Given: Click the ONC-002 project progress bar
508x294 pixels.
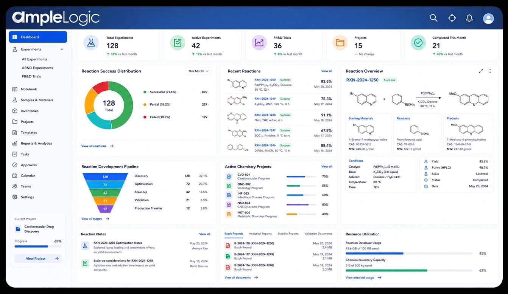Looking at the screenshot, I should (301, 186).
